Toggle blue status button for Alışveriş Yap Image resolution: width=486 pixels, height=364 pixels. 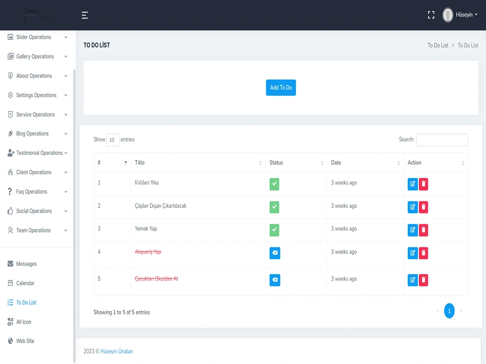[x=275, y=253]
